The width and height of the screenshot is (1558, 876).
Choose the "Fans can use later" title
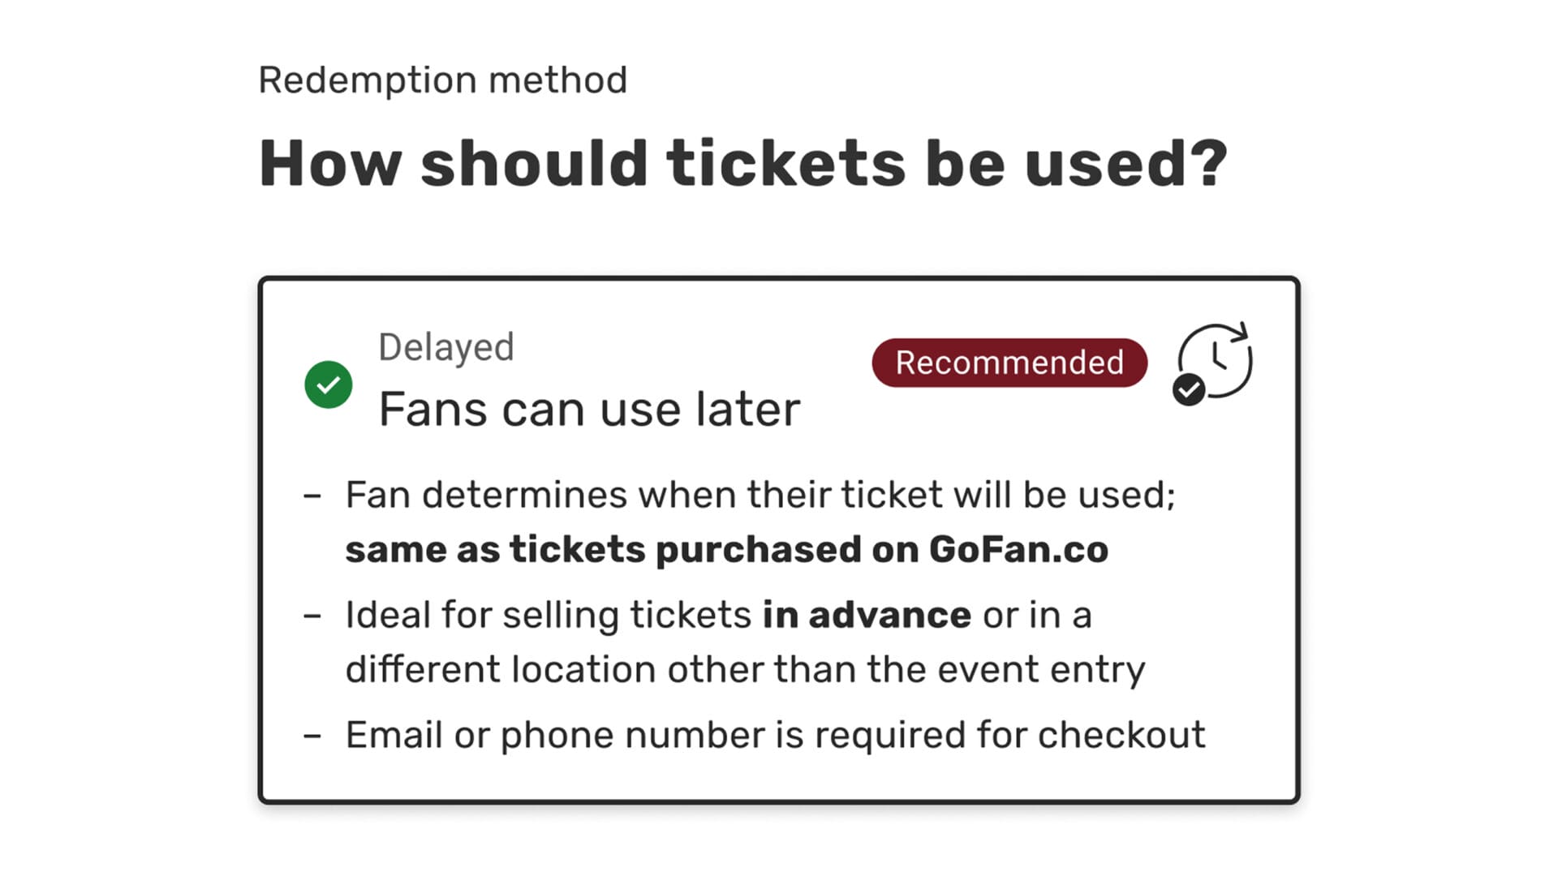(589, 409)
